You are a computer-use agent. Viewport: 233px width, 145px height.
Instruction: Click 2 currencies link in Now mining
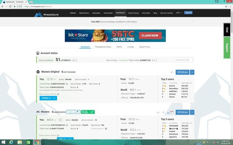click(123, 61)
